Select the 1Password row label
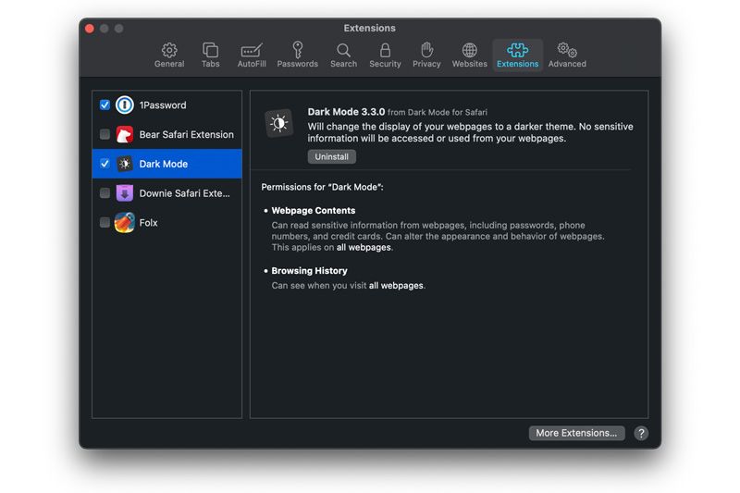 (x=163, y=105)
